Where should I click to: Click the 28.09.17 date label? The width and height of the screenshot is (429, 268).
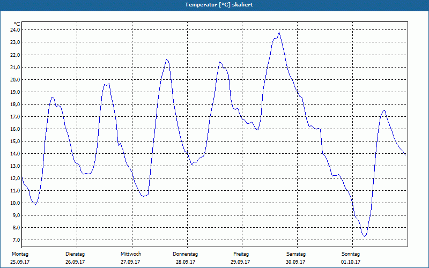pos(186,262)
